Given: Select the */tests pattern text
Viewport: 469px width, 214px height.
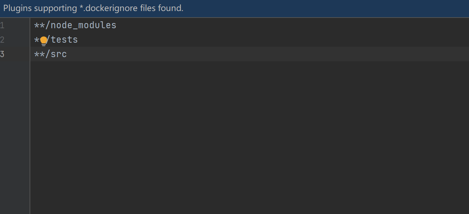Looking at the screenshot, I should (x=56, y=40).
